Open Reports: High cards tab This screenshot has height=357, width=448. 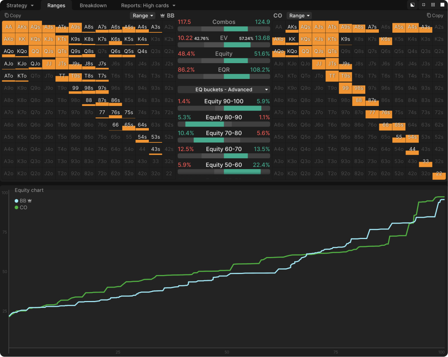[148, 5]
